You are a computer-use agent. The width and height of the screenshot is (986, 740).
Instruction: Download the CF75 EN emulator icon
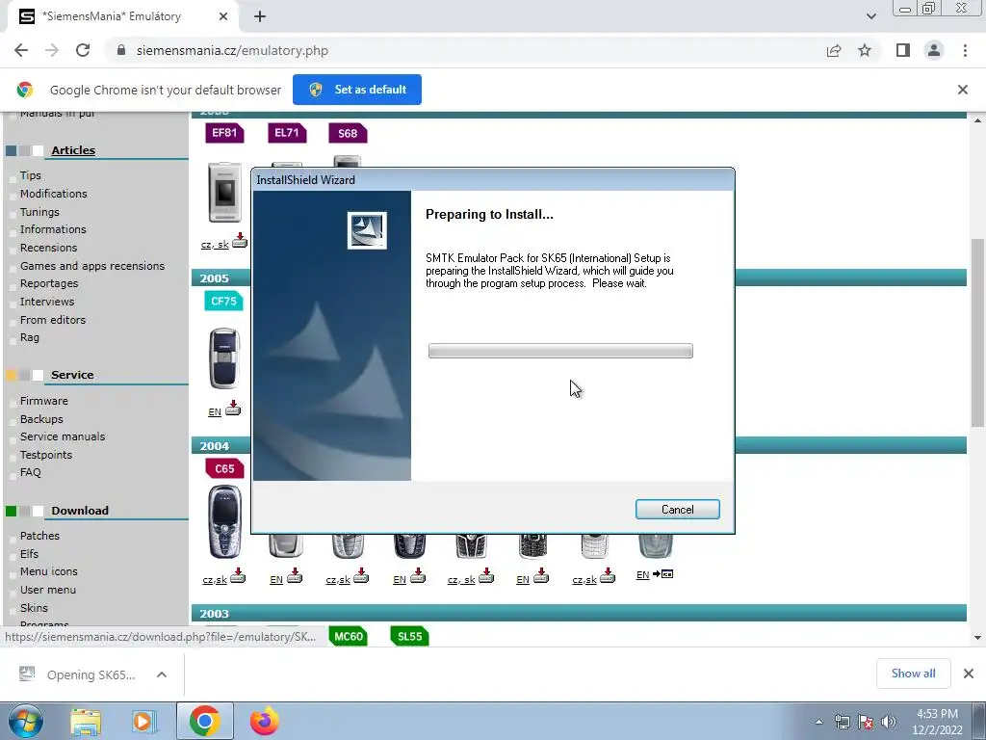[233, 408]
